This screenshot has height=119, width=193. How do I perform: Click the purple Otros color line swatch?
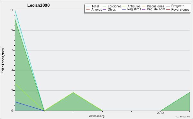pos(104,9)
